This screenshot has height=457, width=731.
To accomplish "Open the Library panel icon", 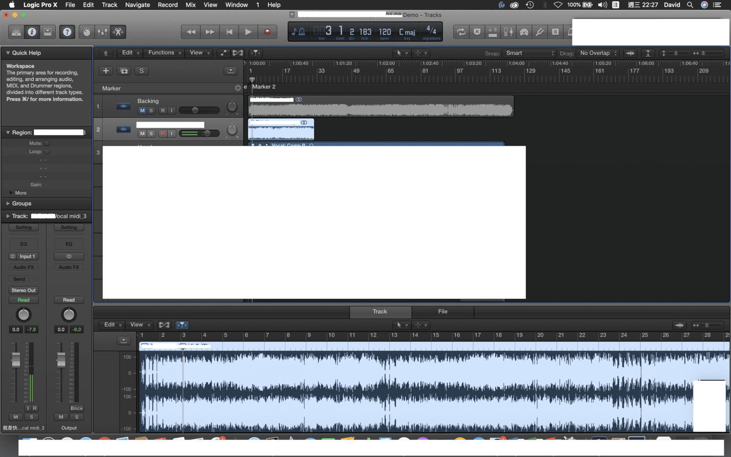I will tap(16, 32).
